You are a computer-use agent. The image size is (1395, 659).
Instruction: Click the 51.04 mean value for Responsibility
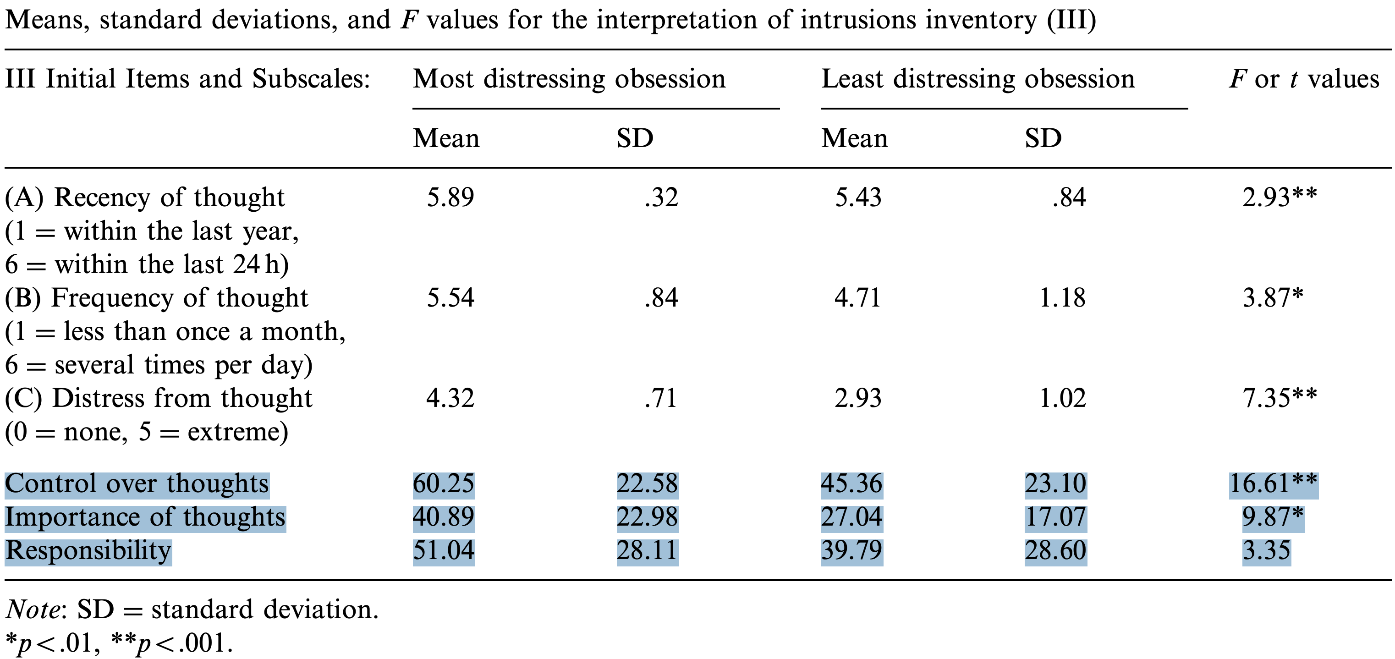click(444, 551)
